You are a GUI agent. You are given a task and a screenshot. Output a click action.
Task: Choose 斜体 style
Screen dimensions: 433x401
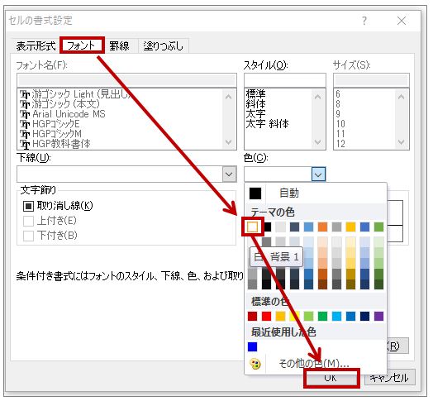pyautogui.click(x=255, y=104)
